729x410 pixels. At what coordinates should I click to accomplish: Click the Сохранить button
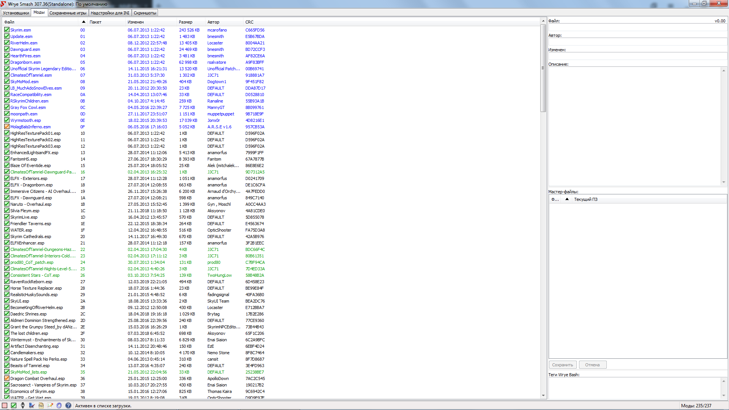562,365
